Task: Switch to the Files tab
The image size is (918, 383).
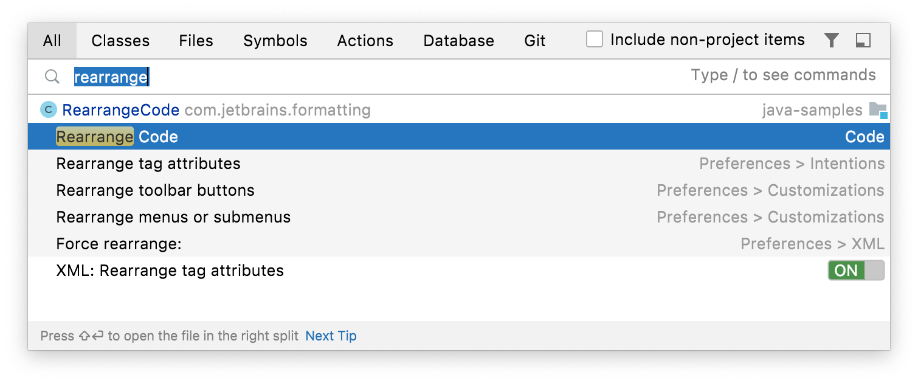Action: 196,41
